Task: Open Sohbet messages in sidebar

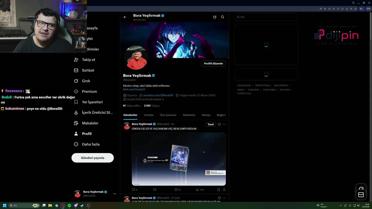Action: tap(84, 70)
